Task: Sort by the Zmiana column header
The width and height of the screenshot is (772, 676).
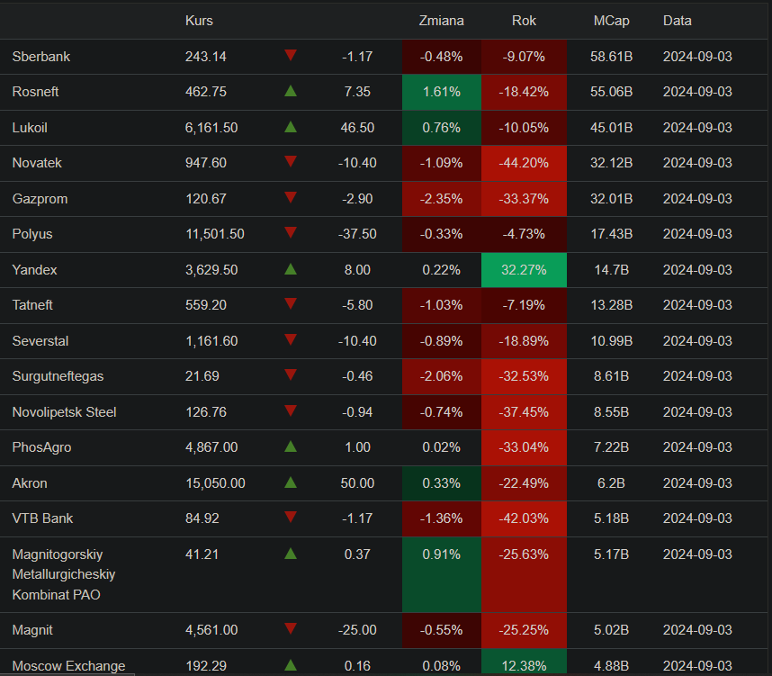Action: click(441, 21)
